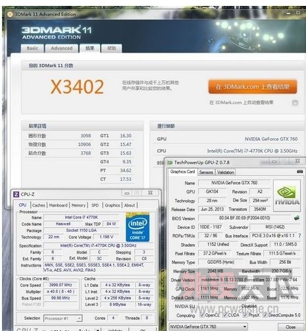Image resolution: width=306 pixels, height=331 pixels.
Task: Click the orange view results on 3DMark.com button
Action: [253, 87]
